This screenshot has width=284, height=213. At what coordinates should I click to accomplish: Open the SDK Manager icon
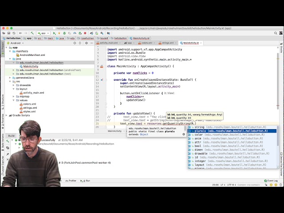point(102,33)
